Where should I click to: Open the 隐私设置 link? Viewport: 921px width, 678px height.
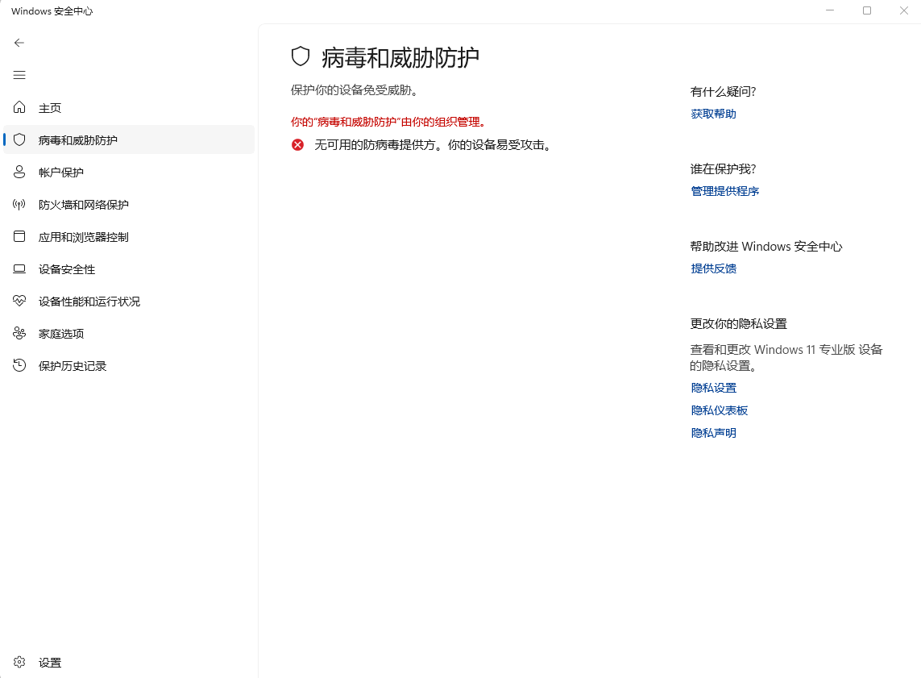pos(713,388)
